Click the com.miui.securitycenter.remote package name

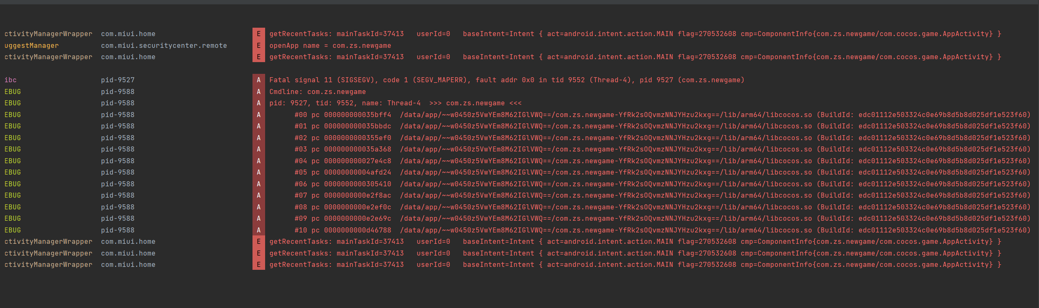[164, 46]
